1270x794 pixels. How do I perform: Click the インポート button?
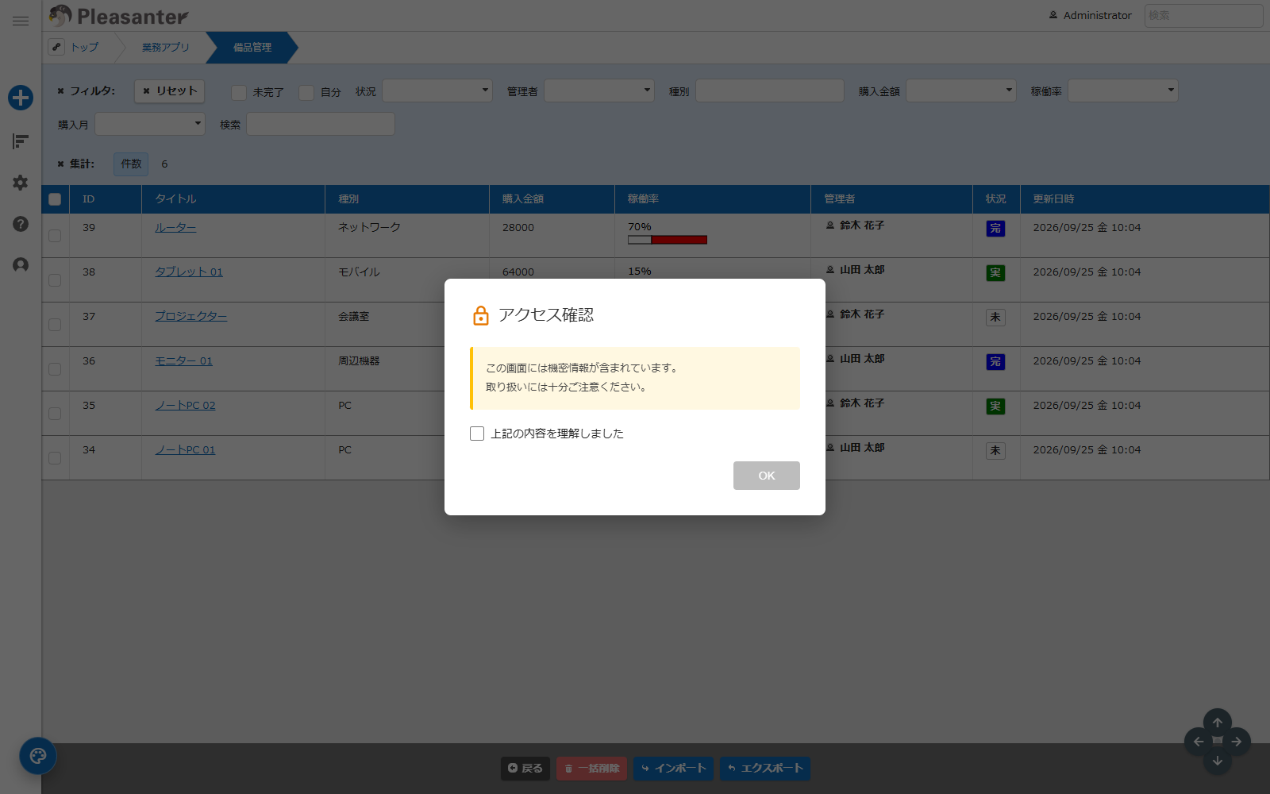tap(673, 769)
